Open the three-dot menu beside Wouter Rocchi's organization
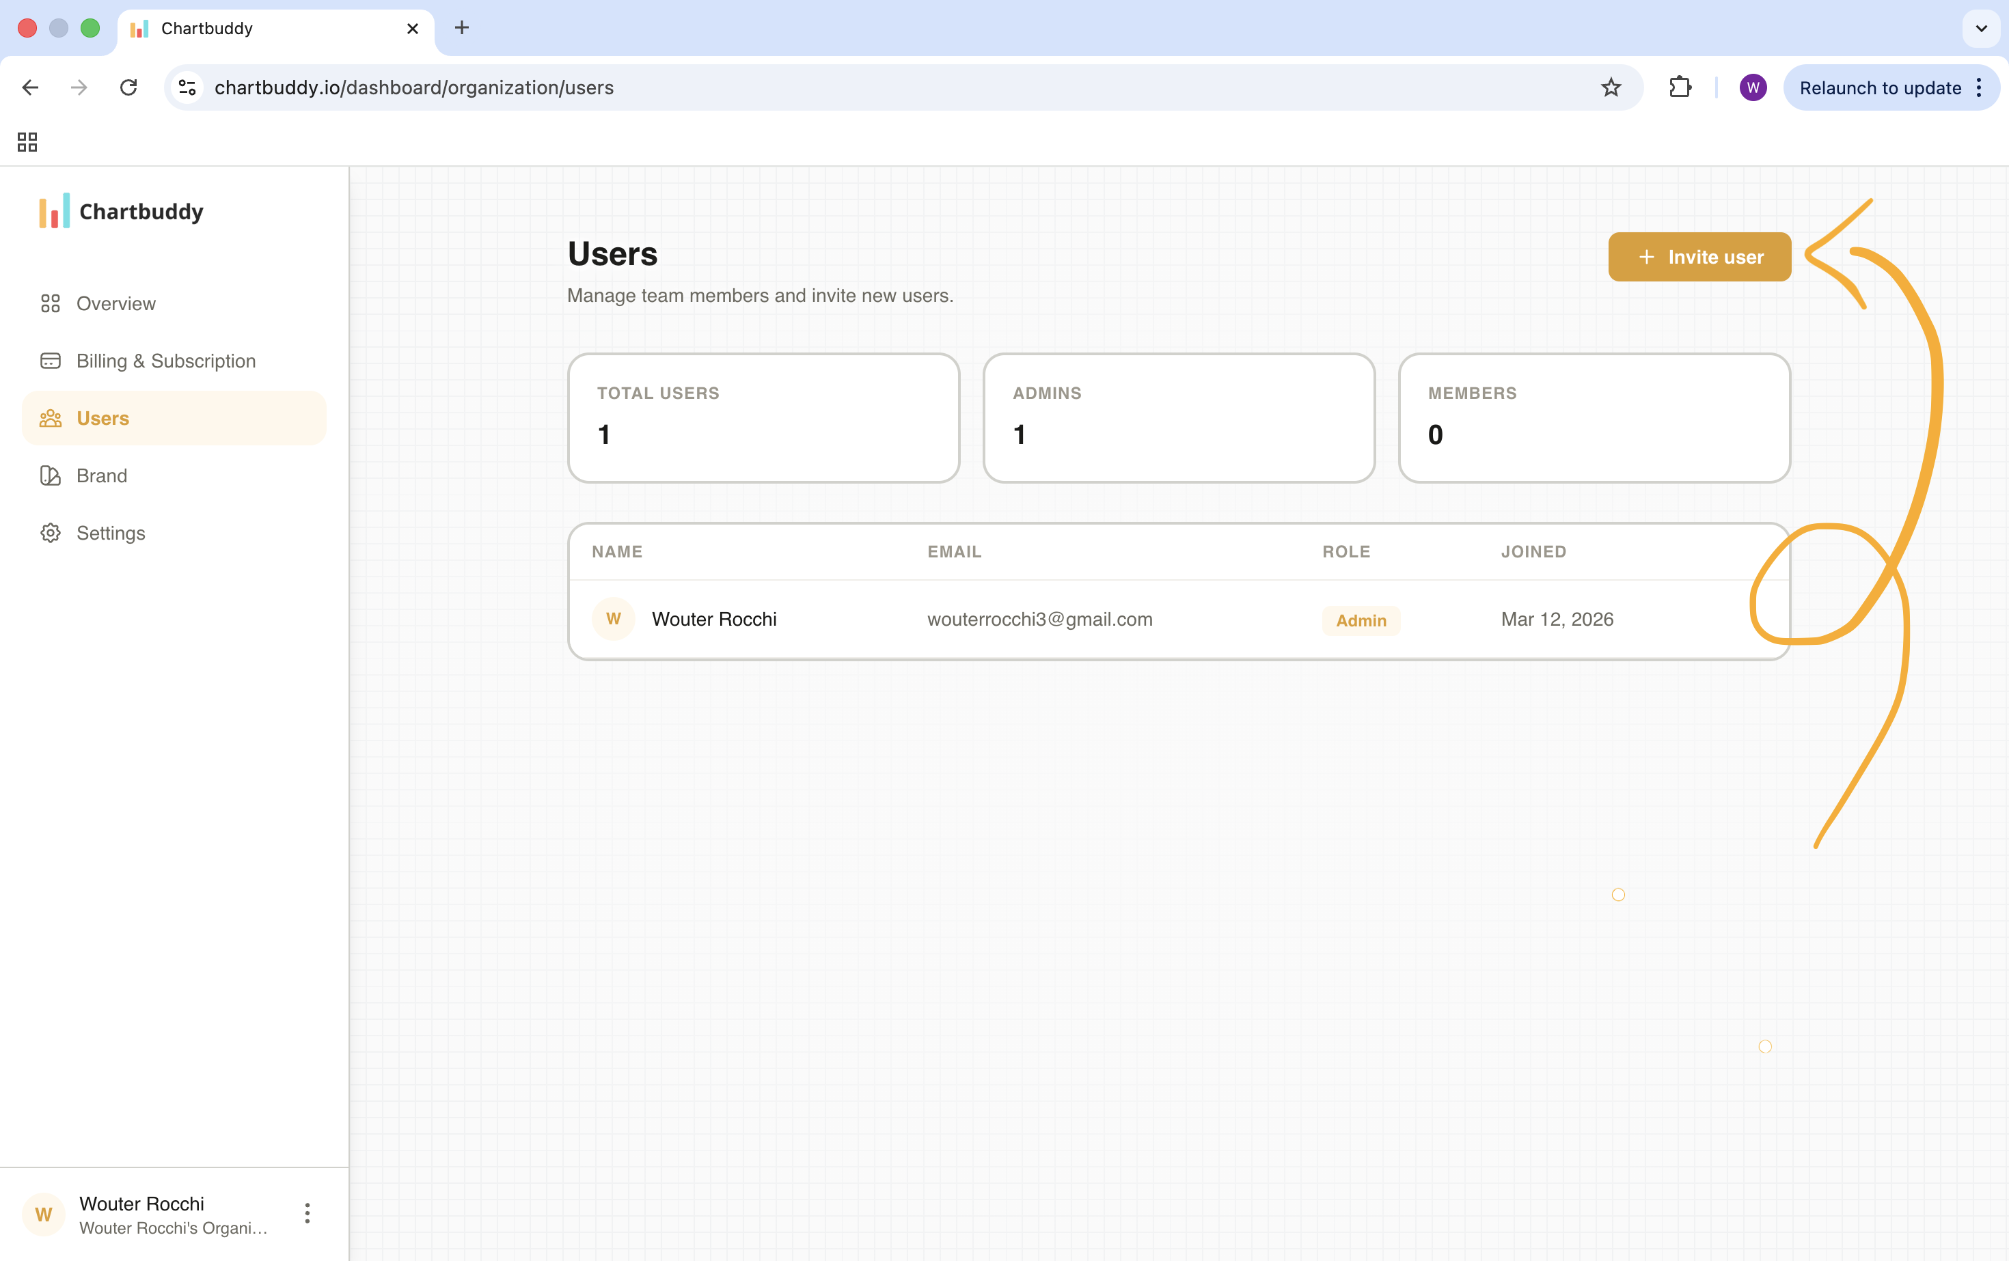2009x1261 pixels. click(x=307, y=1213)
